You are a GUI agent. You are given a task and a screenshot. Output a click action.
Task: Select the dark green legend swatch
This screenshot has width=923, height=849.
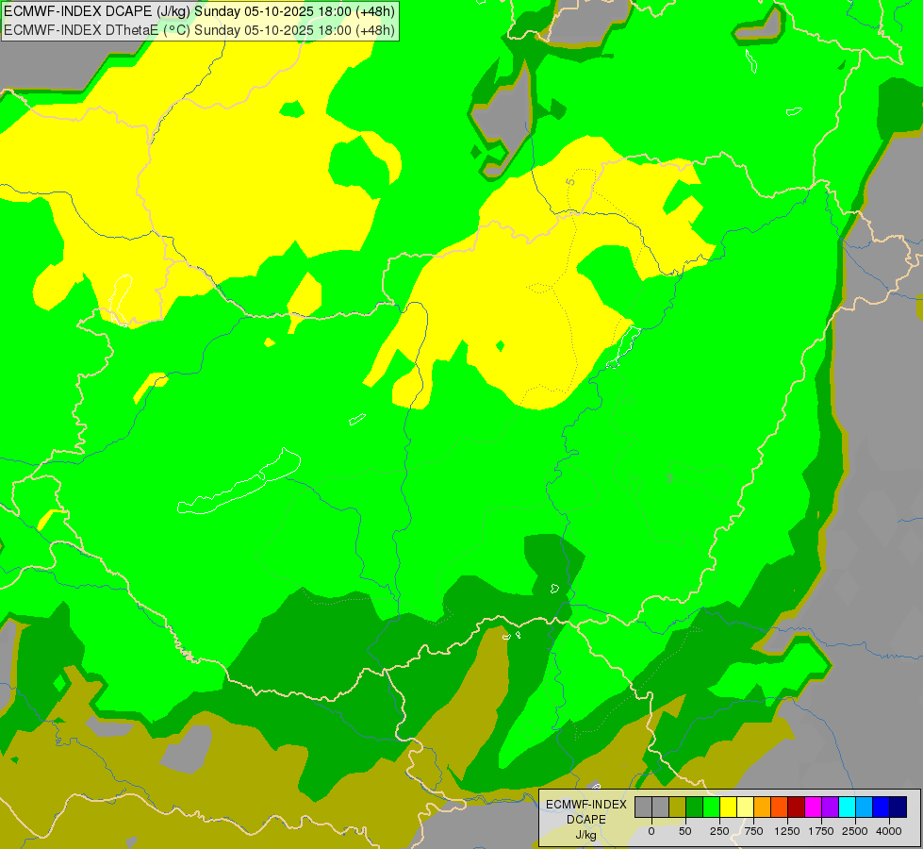(x=695, y=807)
